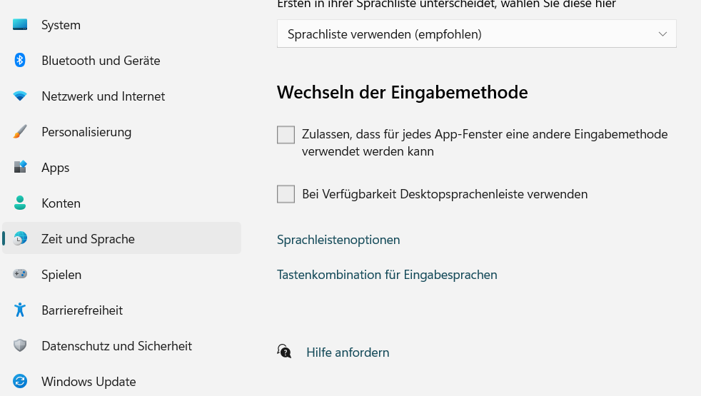Check Desktopsprachenleiste verwenden option

286,194
